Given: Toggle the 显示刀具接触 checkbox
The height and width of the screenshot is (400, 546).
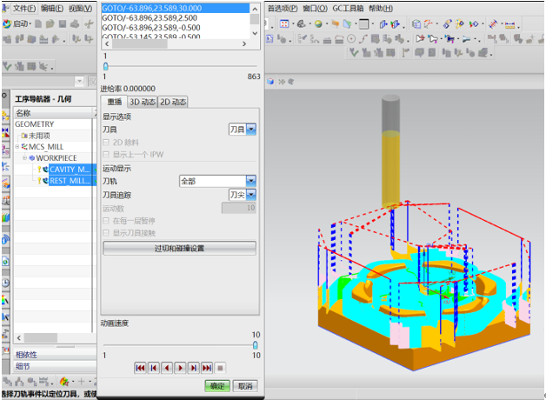Looking at the screenshot, I should coord(106,232).
